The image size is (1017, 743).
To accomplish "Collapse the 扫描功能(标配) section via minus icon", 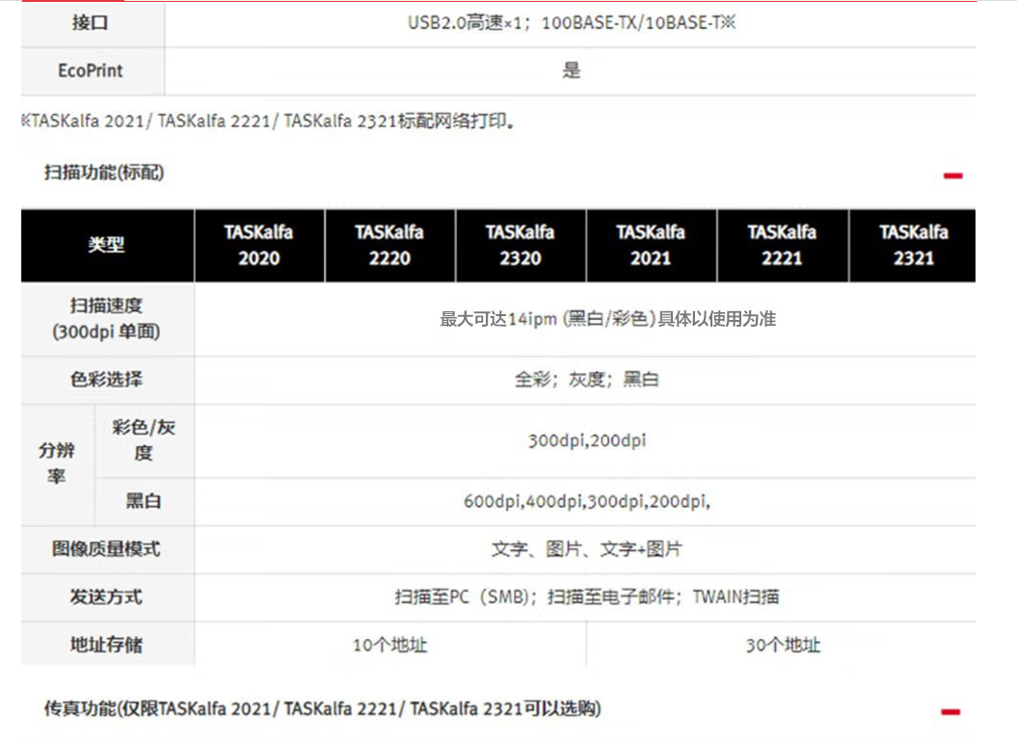I will [952, 175].
